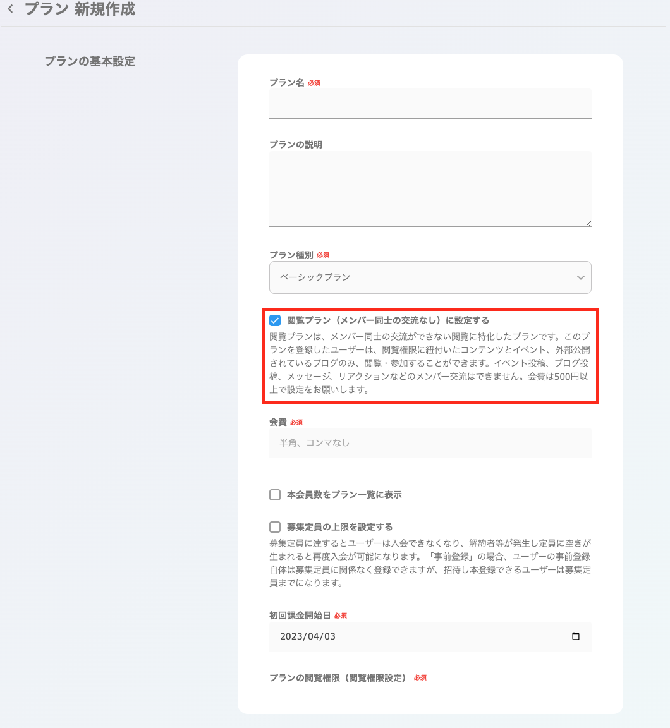The height and width of the screenshot is (728, 670).
Task: Tick the 募集定員の上限を設定する checkbox
Action: [x=275, y=527]
